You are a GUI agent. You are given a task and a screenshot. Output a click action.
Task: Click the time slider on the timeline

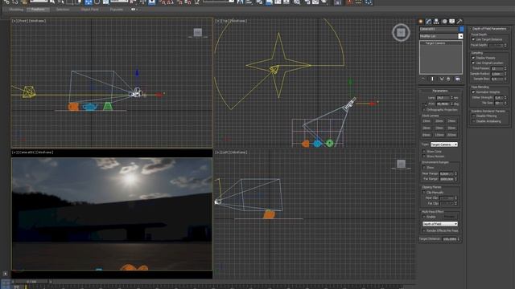pos(32,282)
